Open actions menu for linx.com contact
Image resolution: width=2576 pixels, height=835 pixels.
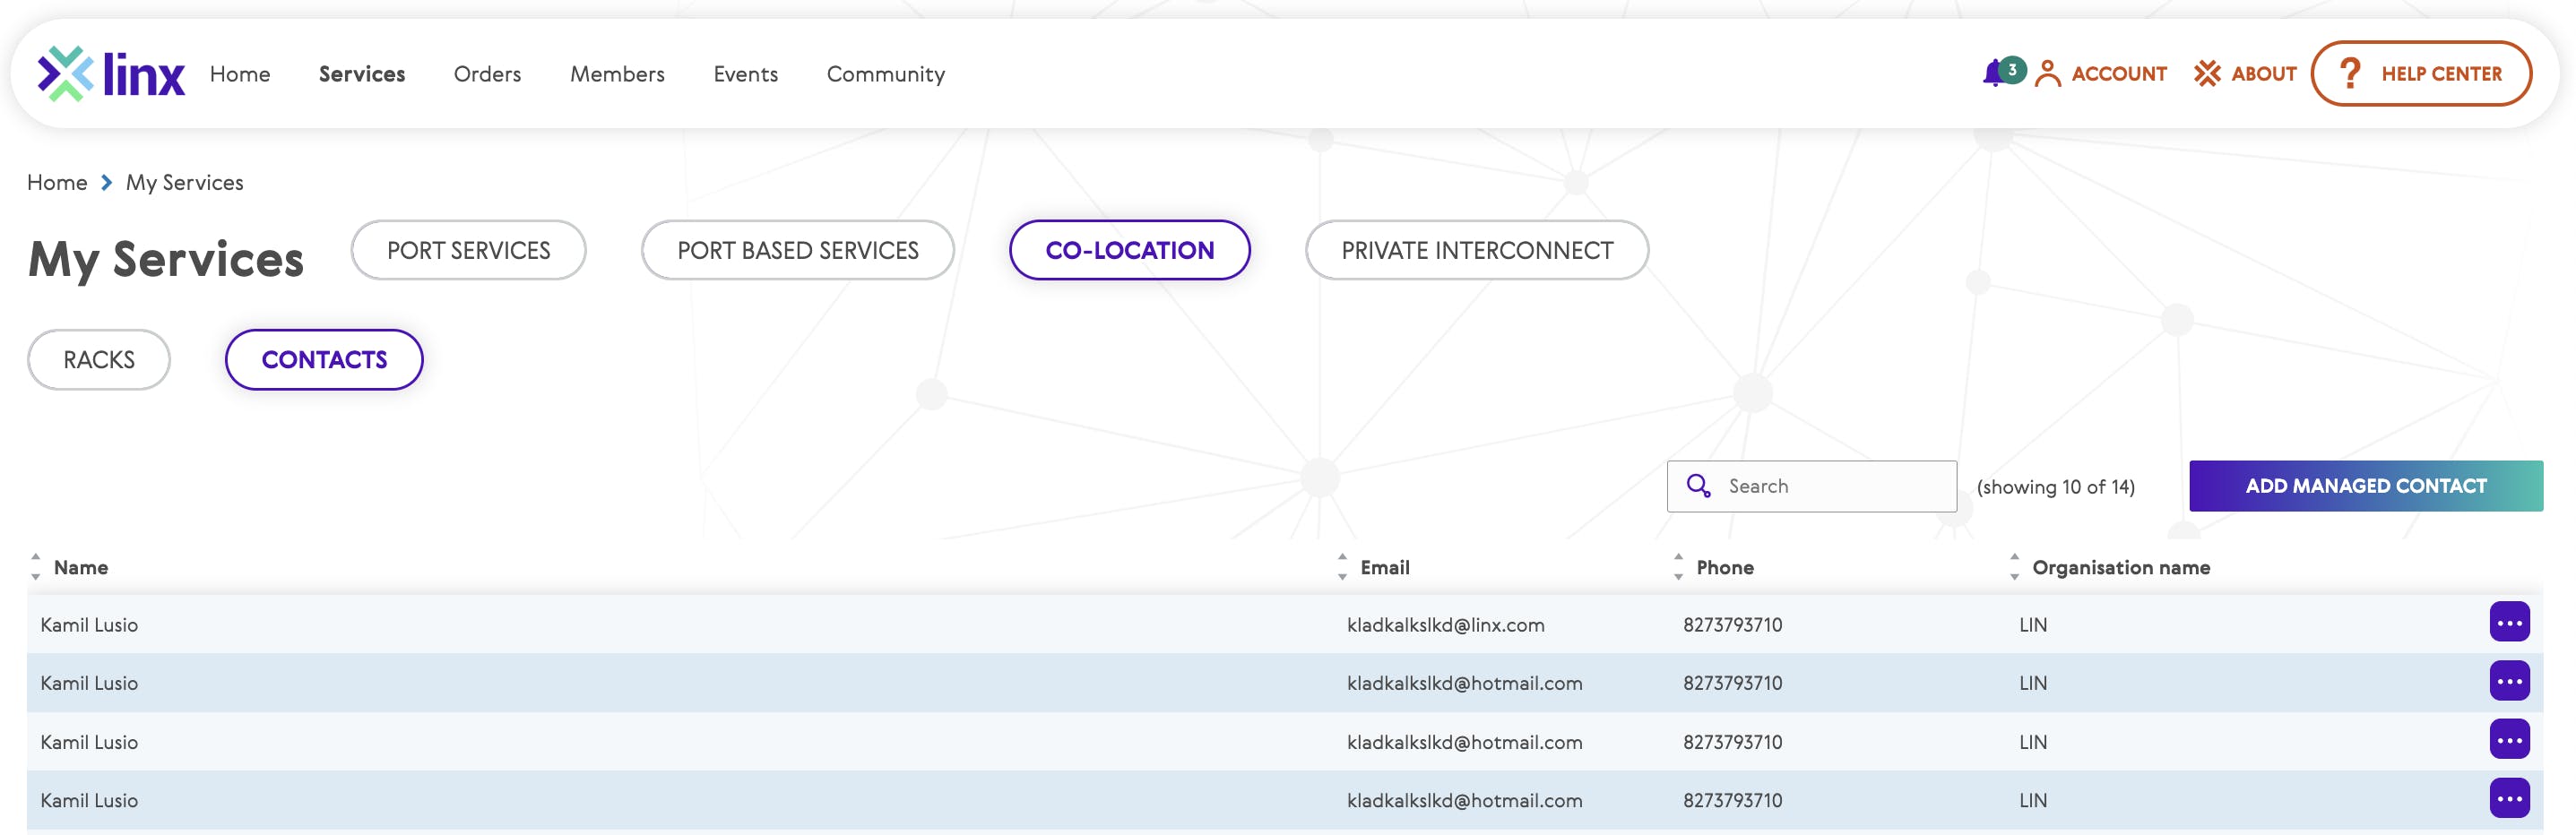[2508, 623]
